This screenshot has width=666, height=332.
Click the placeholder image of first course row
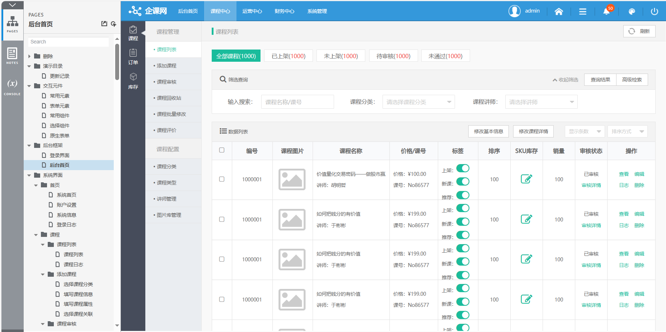292,179
